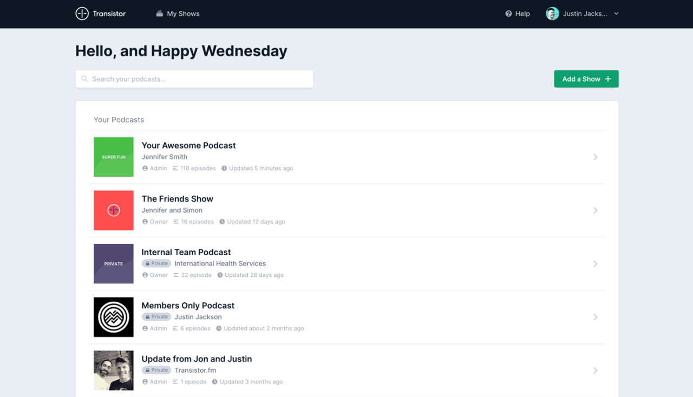This screenshot has width=693, height=397.
Task: Click the SUPER FUN podcast artwork thumbnail
Action: 113,157
